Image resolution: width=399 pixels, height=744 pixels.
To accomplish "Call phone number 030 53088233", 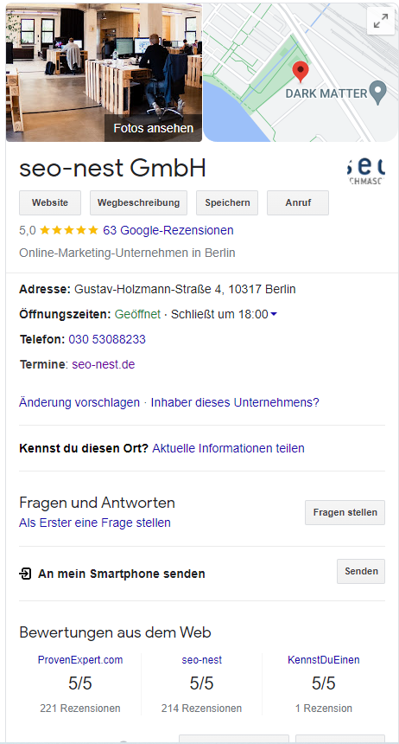I will tap(107, 340).
